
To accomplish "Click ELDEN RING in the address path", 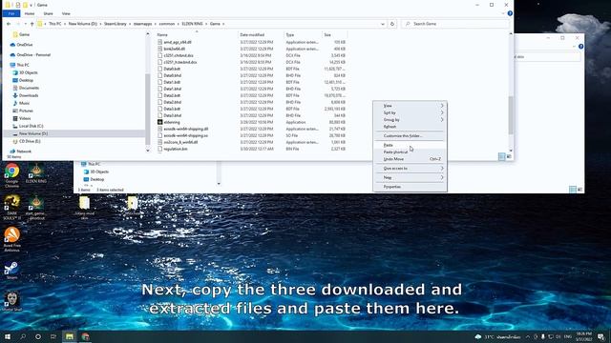I will 193,24.
